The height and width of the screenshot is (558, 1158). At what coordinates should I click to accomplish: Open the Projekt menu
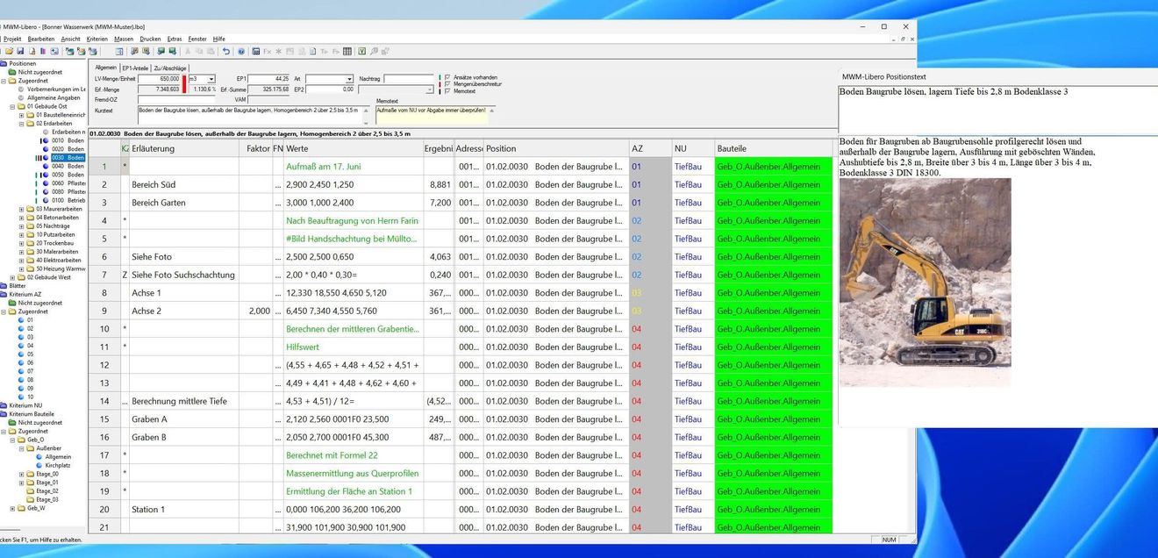[x=12, y=39]
